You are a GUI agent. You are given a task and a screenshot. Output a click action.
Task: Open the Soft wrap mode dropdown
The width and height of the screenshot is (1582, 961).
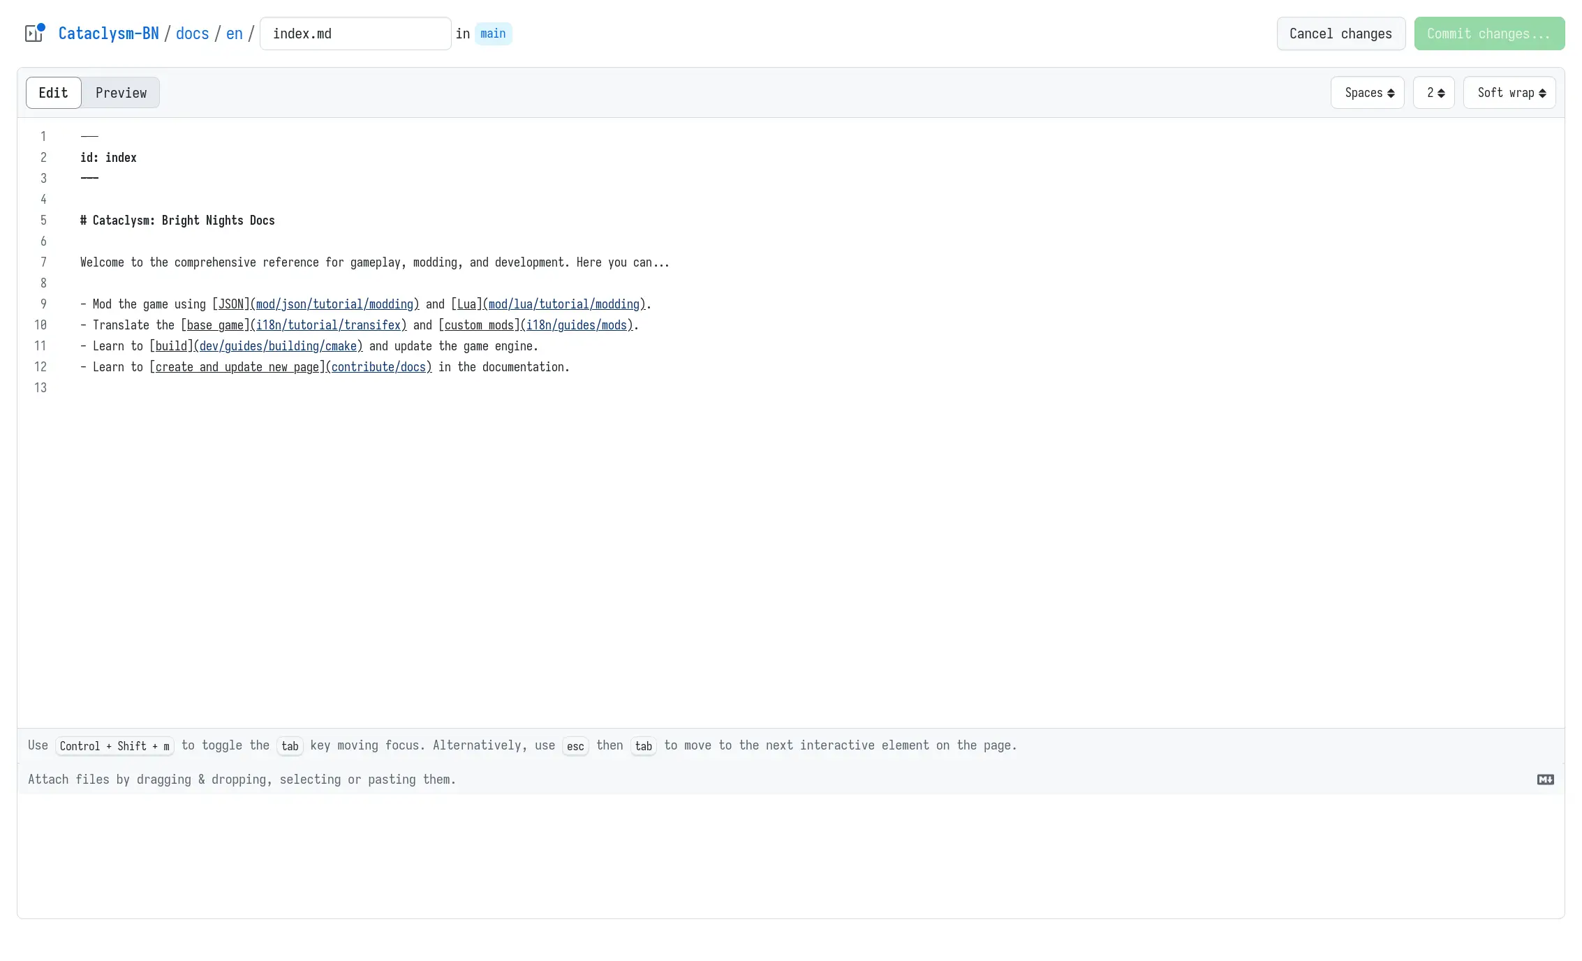[1509, 93]
